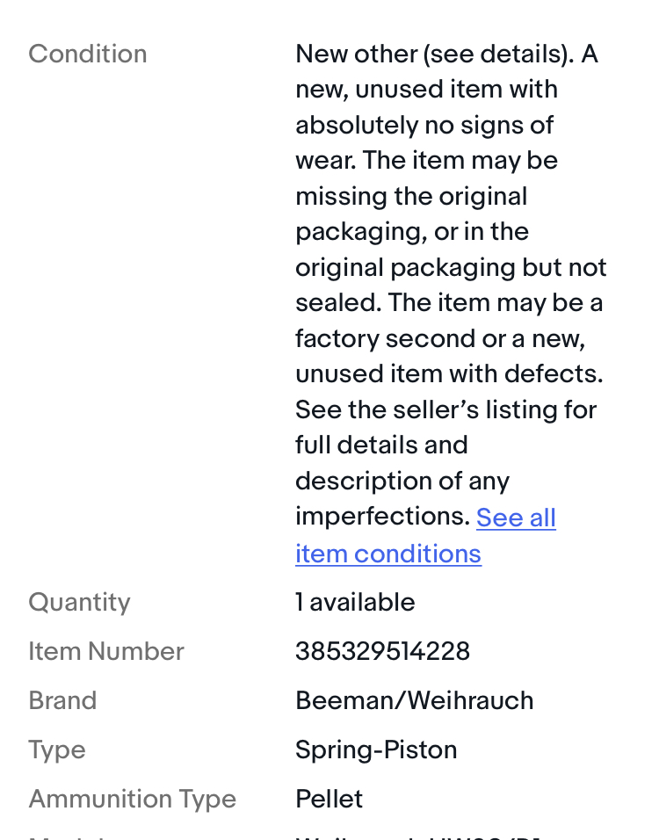Image resolution: width=659 pixels, height=840 pixels.
Task: Select the Spring-Piston type value
Action: click(376, 750)
